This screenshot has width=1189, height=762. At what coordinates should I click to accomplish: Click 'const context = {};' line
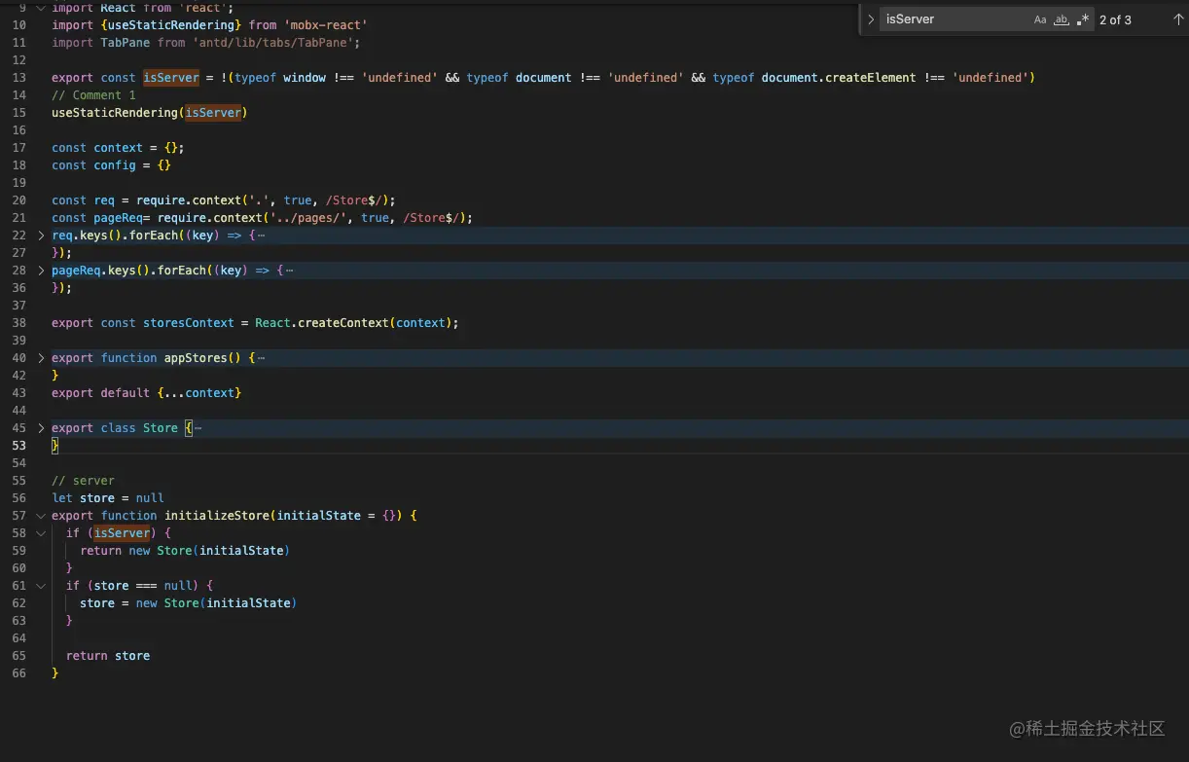tap(118, 148)
